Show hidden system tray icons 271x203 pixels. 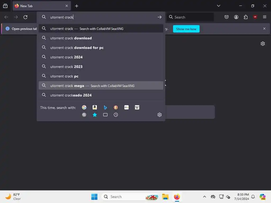click(x=205, y=197)
